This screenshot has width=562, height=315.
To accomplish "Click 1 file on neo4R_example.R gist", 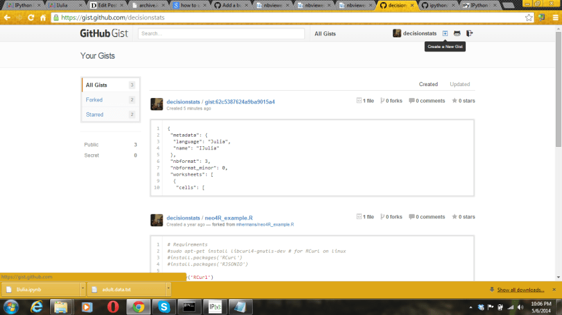I will (x=365, y=217).
